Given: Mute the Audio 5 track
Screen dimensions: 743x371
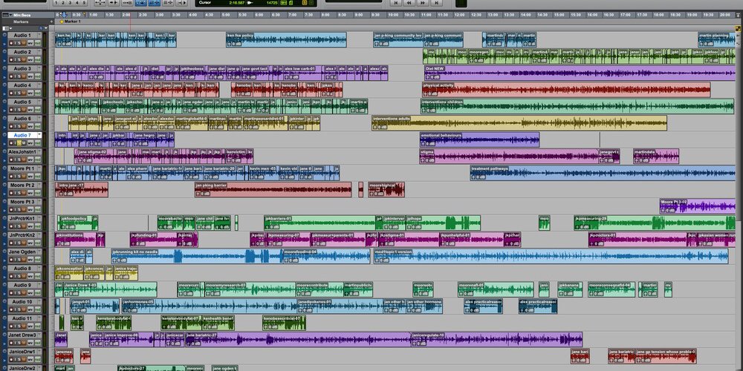Looking at the screenshot, I should tap(24, 110).
